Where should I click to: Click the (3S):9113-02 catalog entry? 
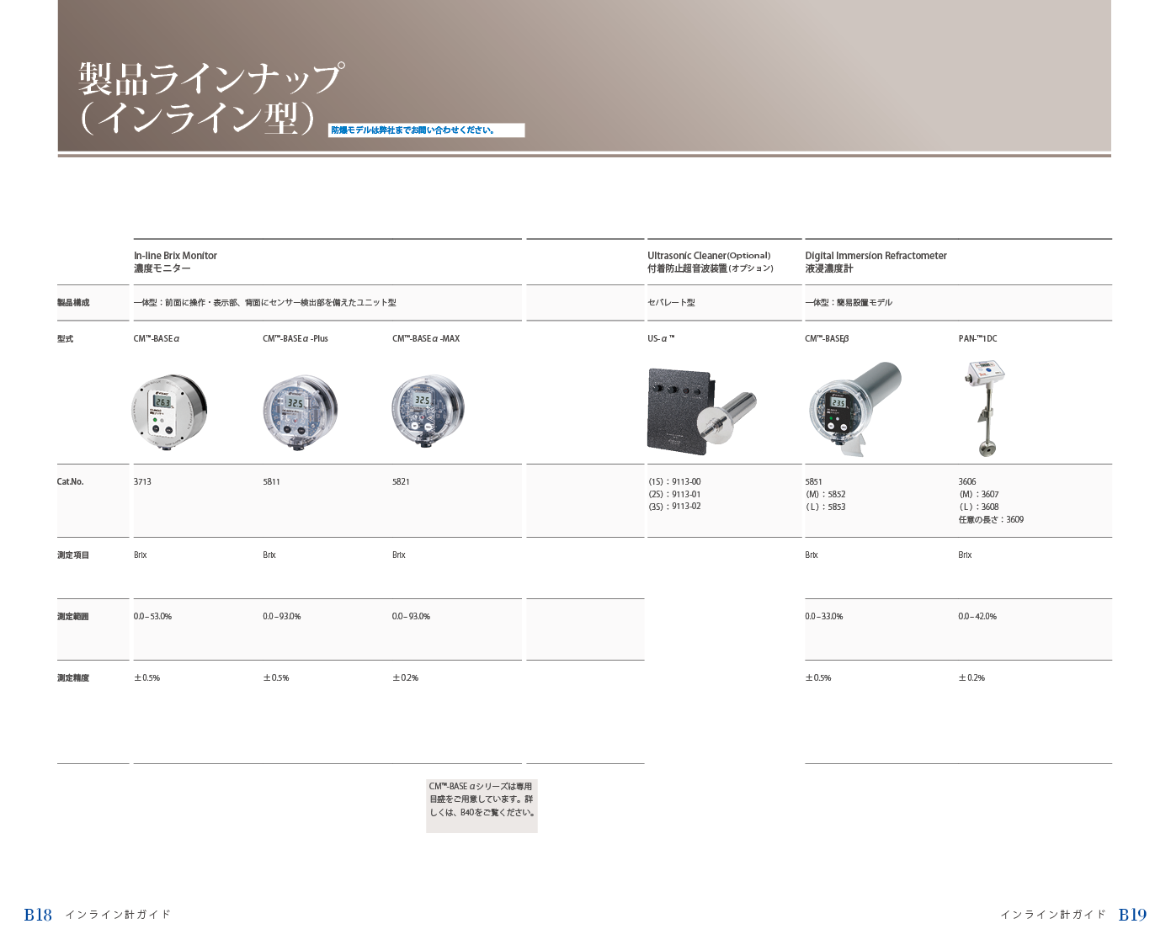tap(674, 506)
